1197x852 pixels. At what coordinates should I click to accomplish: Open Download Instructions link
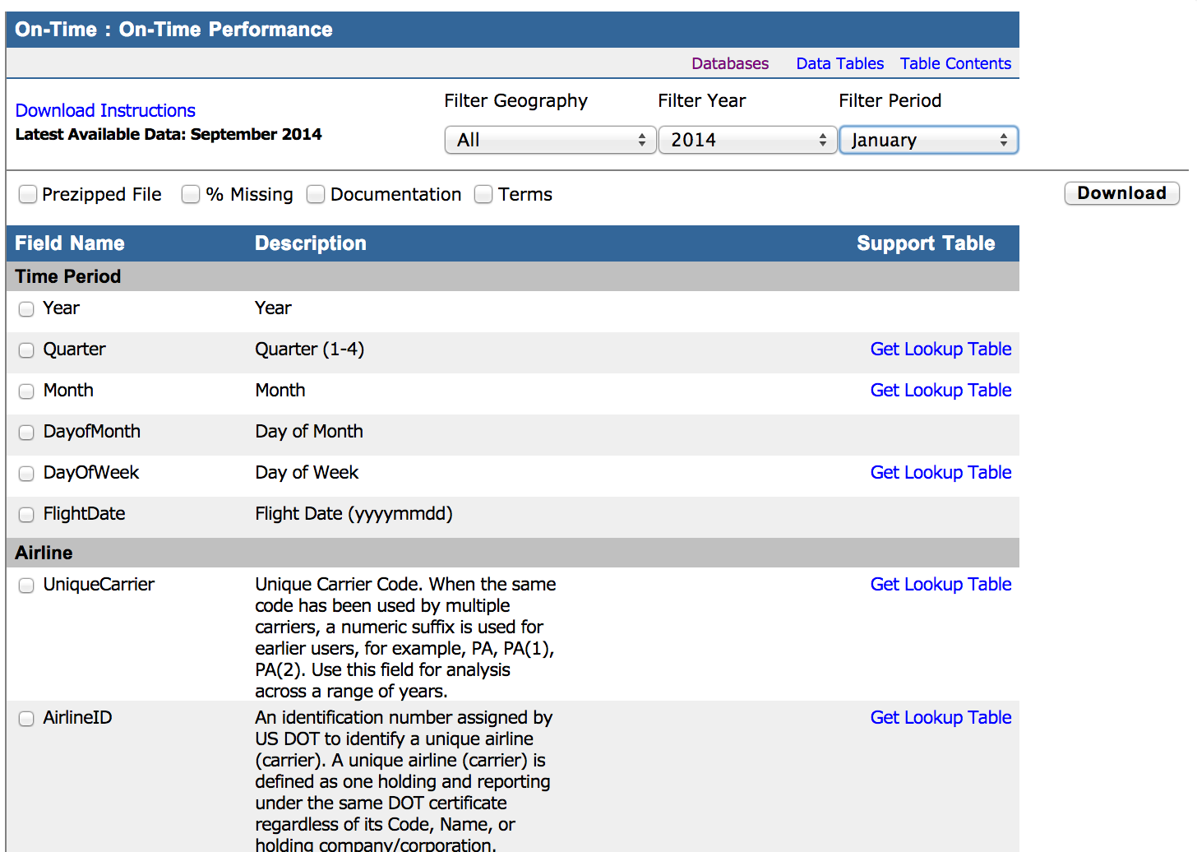[105, 110]
